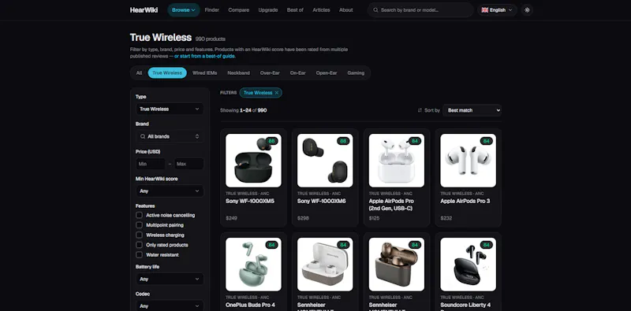
Task: Click Soundcore Liberty 4 product image
Action: tap(468, 265)
